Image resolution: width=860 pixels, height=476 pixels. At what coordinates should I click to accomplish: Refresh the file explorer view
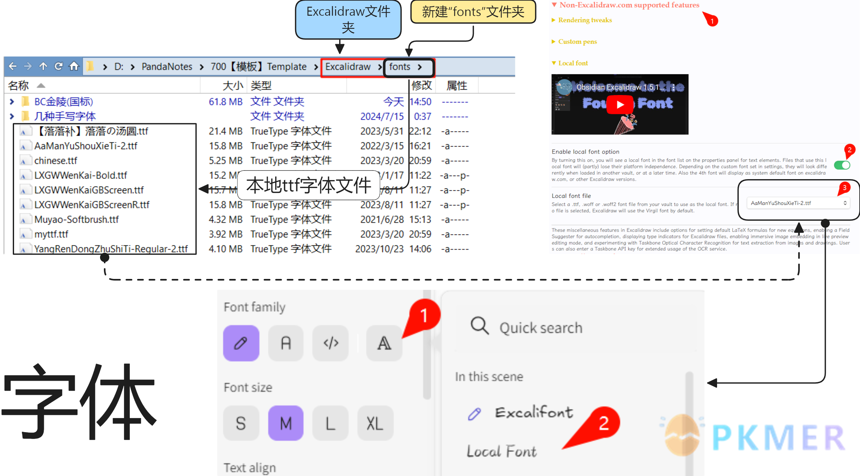pyautogui.click(x=59, y=66)
